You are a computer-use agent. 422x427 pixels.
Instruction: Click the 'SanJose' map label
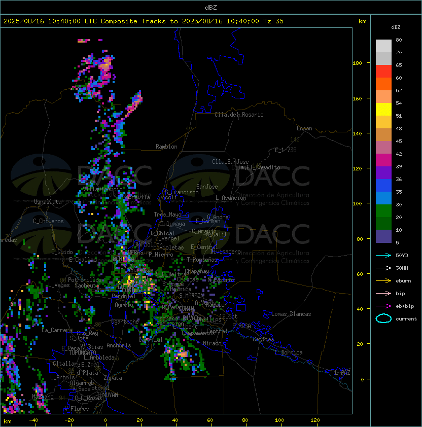[x=207, y=187]
